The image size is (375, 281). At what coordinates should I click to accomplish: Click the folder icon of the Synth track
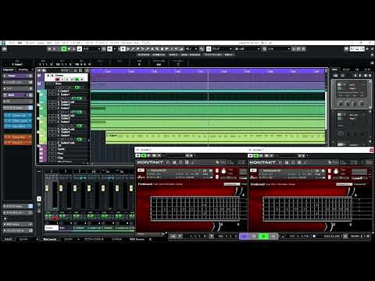pyautogui.click(x=41, y=149)
